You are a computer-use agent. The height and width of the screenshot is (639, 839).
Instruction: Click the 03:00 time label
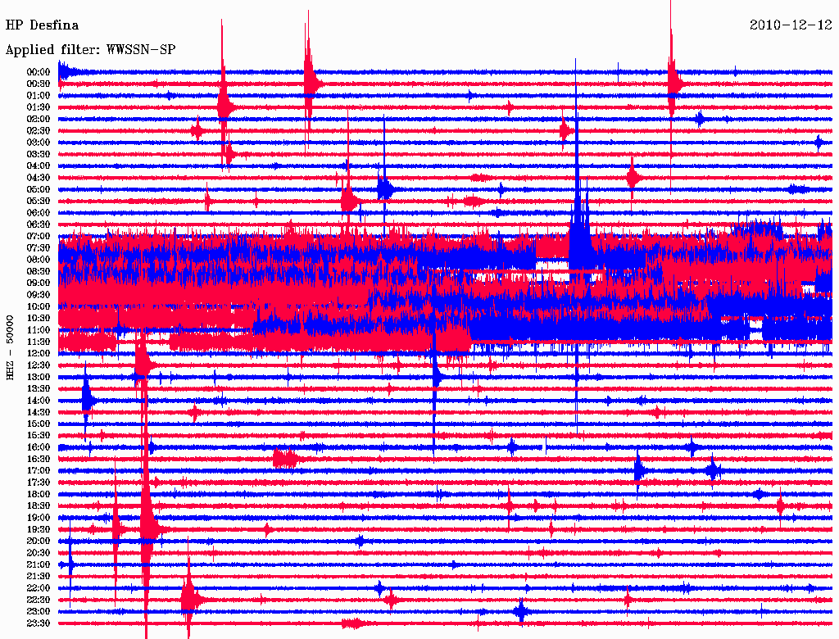pyautogui.click(x=39, y=143)
